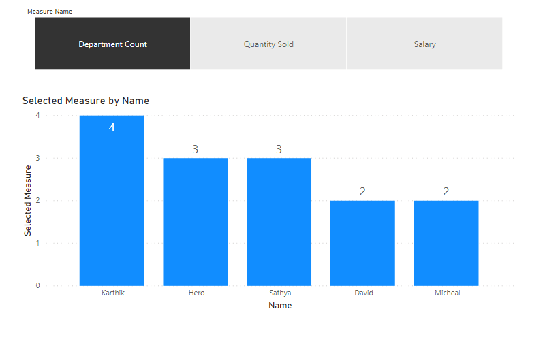Click the Micheal axis label
Screen dimensions: 543x337
click(446, 293)
